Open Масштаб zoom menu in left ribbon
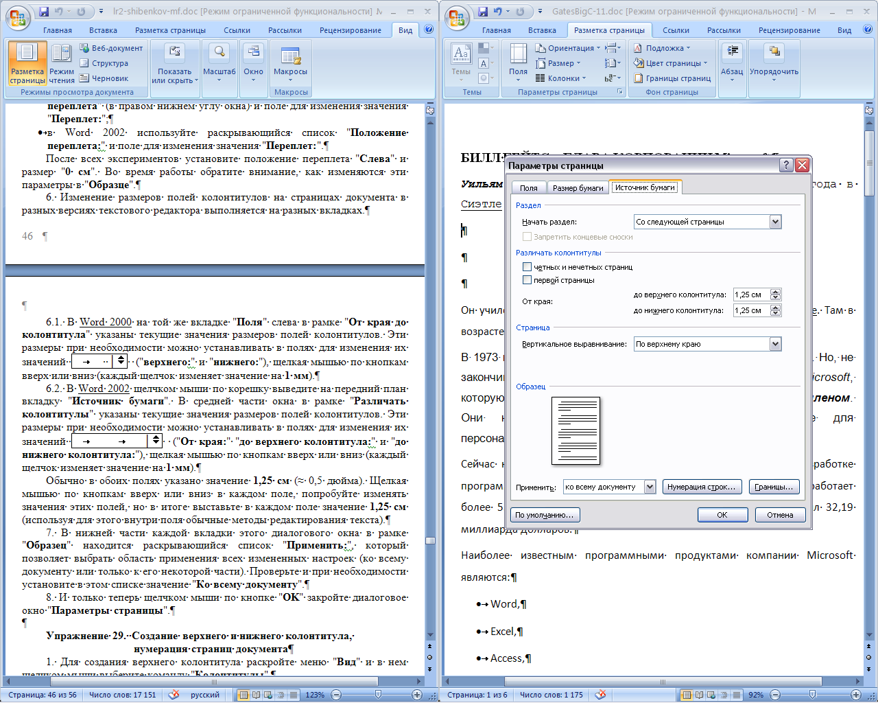The height and width of the screenshot is (703, 878). [219, 63]
